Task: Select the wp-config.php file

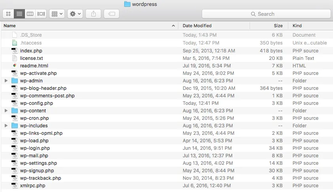Action: [x=36, y=103]
